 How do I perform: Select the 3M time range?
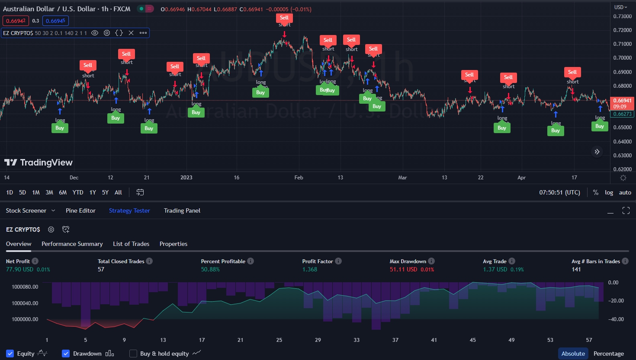pyautogui.click(x=49, y=192)
